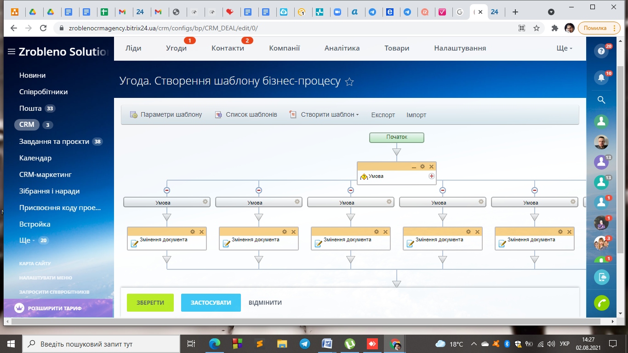Click the red plus to add condition branch

point(432,176)
